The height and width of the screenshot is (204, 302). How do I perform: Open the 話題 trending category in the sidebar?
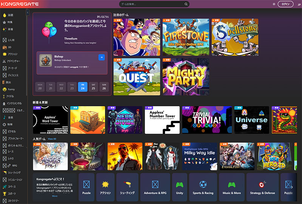[8, 15]
